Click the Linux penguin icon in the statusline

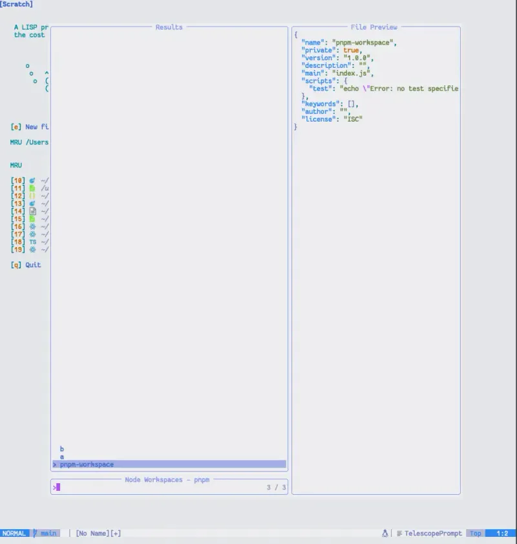[385, 533]
